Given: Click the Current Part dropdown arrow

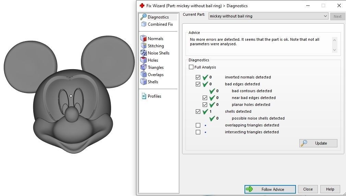Looking at the screenshot, I should [x=325, y=16].
